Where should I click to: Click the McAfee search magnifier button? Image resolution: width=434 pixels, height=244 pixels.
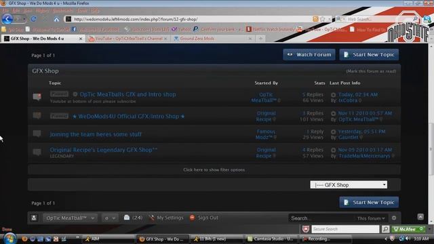pyautogui.click(x=385, y=229)
